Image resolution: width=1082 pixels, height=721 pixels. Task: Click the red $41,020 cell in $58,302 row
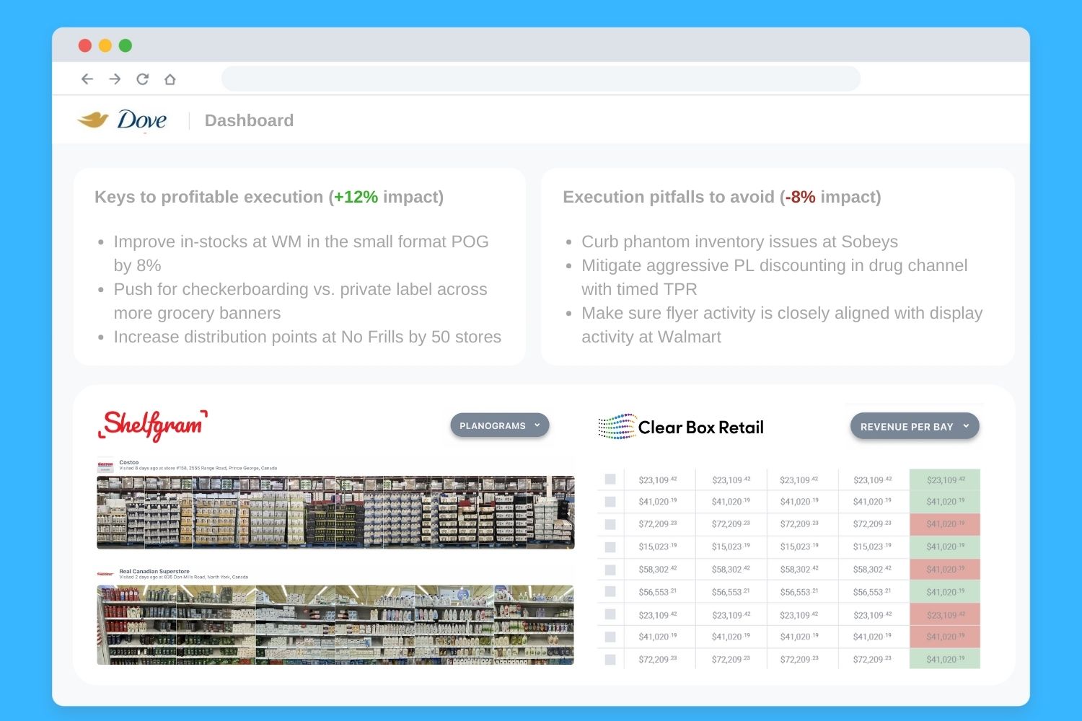(945, 570)
